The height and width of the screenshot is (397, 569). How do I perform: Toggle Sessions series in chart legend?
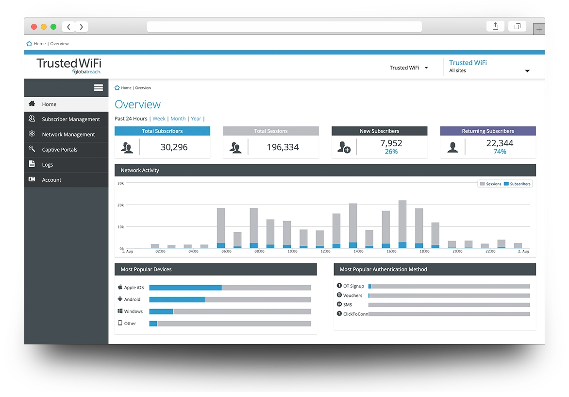490,184
